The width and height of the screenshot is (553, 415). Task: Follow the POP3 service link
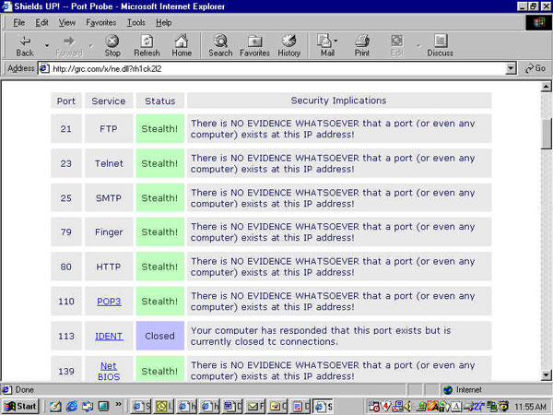click(x=109, y=302)
